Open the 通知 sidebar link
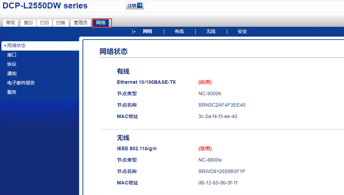Viewport: 344px width, 195px height. point(12,74)
